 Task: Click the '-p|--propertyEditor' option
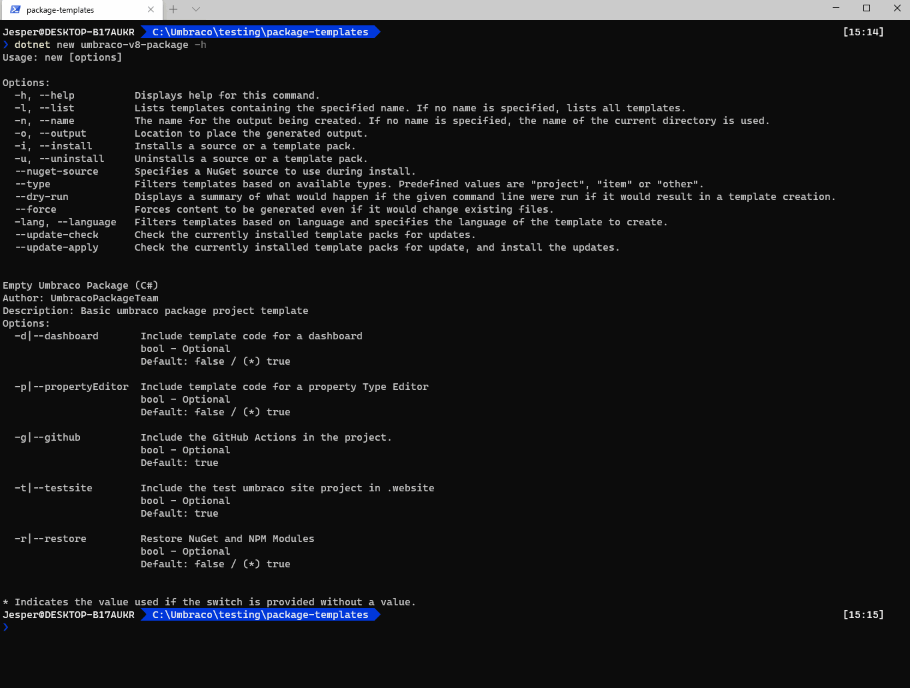[x=71, y=387]
